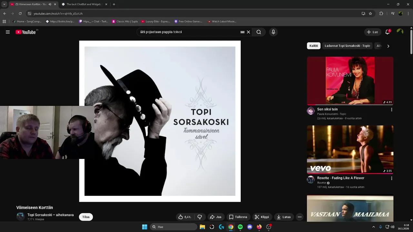
Task: Open the more options three-dot button under video
Action: [299, 217]
